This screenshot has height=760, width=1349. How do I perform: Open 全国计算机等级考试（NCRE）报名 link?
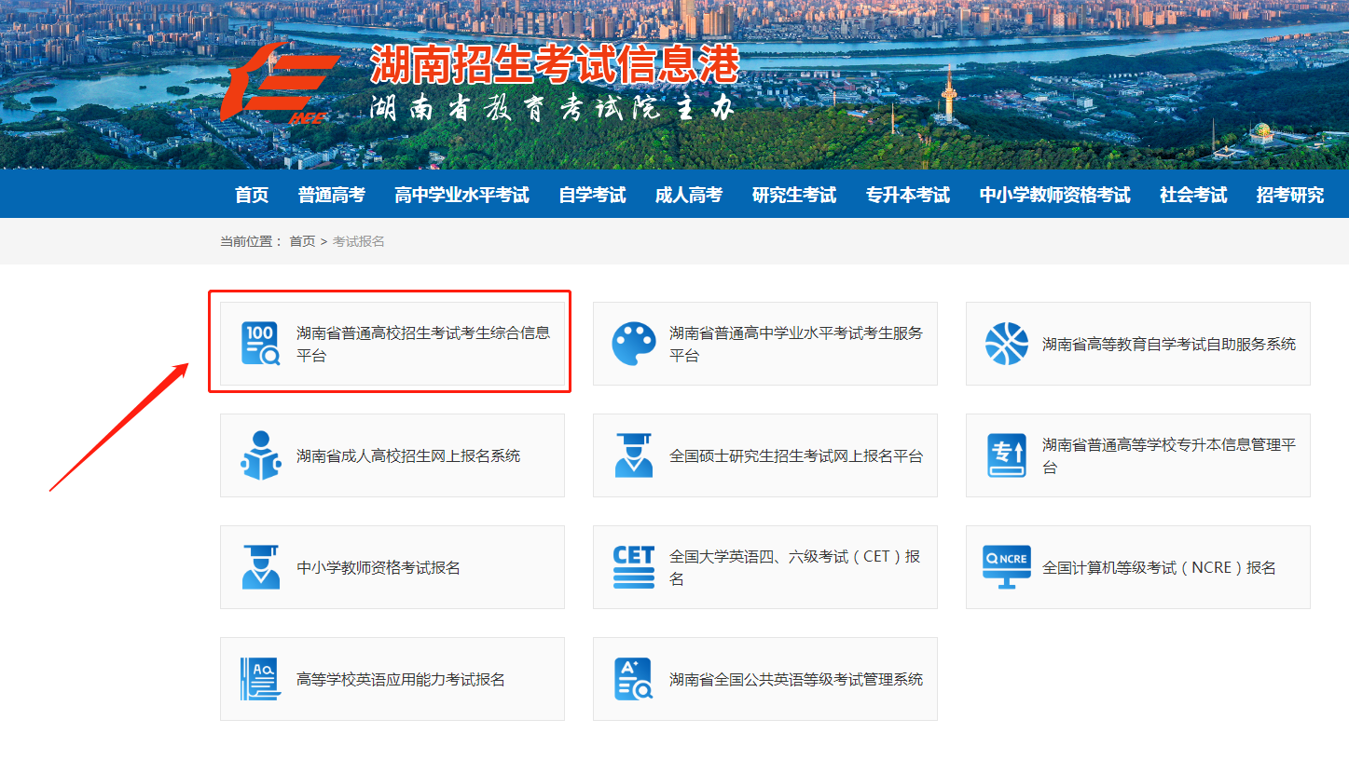click(x=1159, y=567)
